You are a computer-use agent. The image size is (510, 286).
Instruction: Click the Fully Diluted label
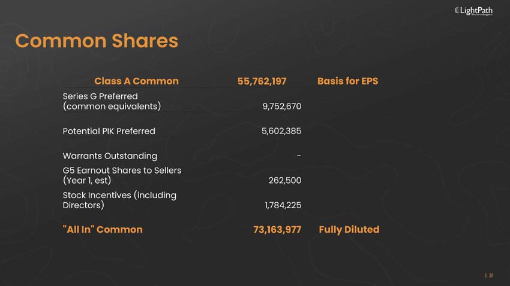(x=349, y=229)
